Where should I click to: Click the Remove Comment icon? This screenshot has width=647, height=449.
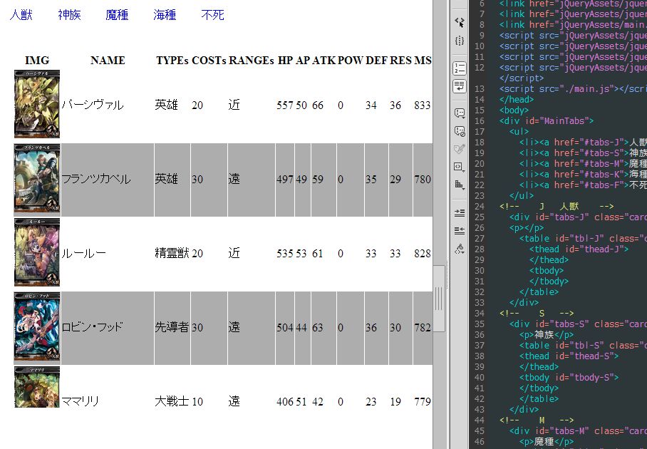460,130
